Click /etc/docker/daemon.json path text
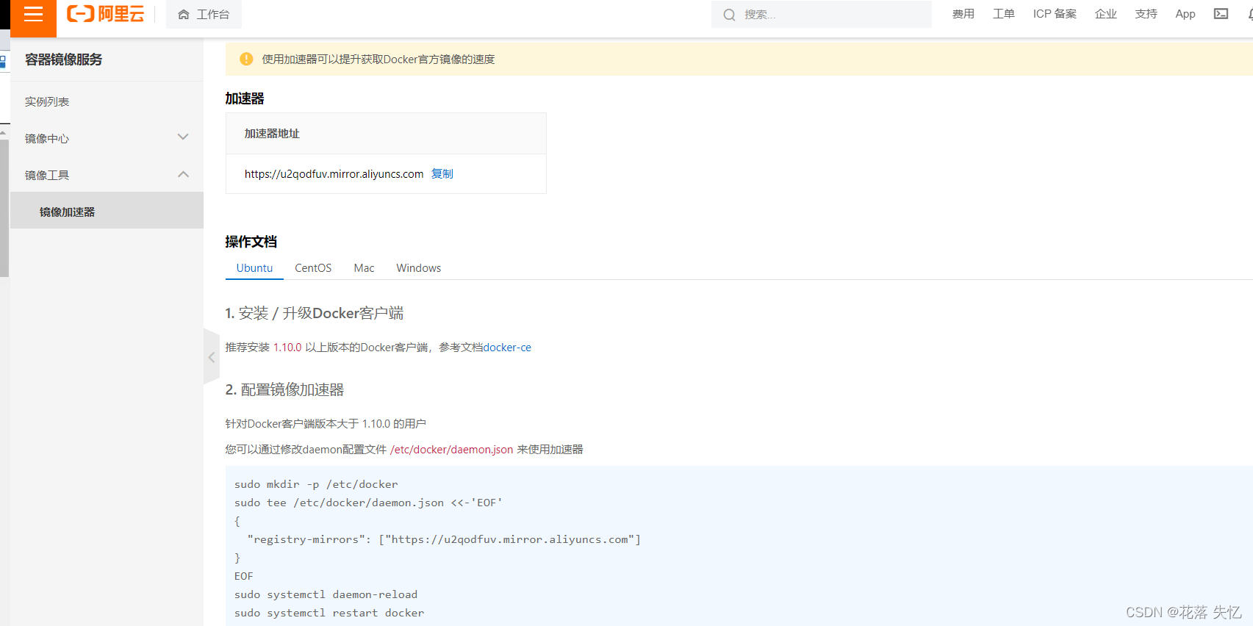Screen dimensions: 1253x626 coord(451,449)
